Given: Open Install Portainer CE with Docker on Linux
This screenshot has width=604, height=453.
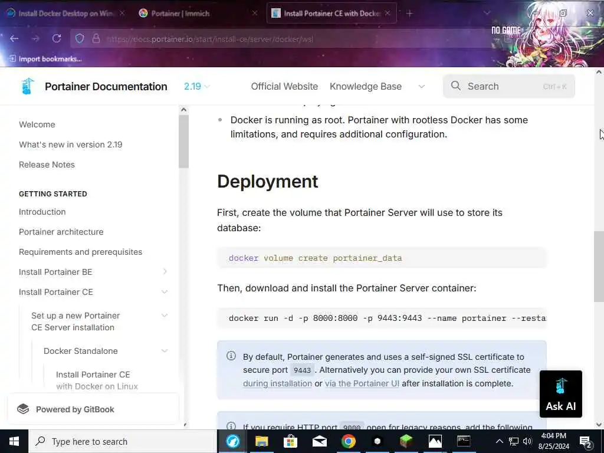Looking at the screenshot, I should (x=97, y=380).
